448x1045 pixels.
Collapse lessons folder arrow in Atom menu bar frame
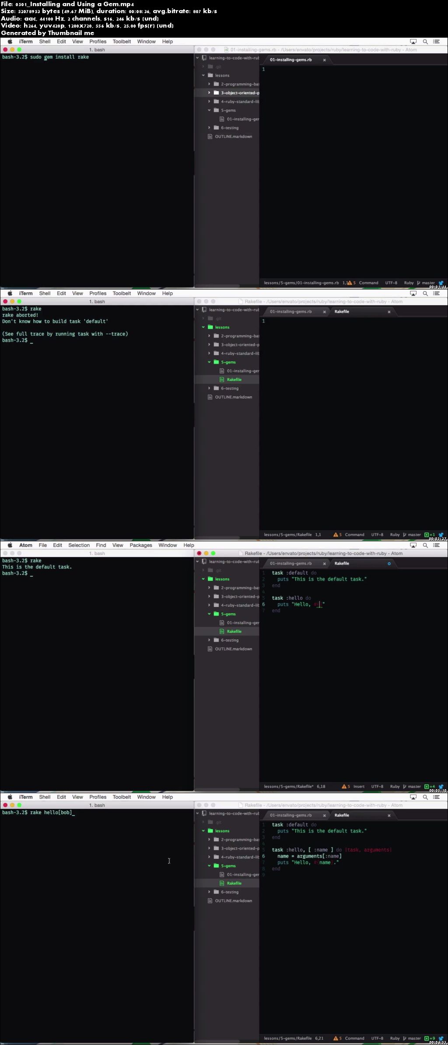(203, 579)
